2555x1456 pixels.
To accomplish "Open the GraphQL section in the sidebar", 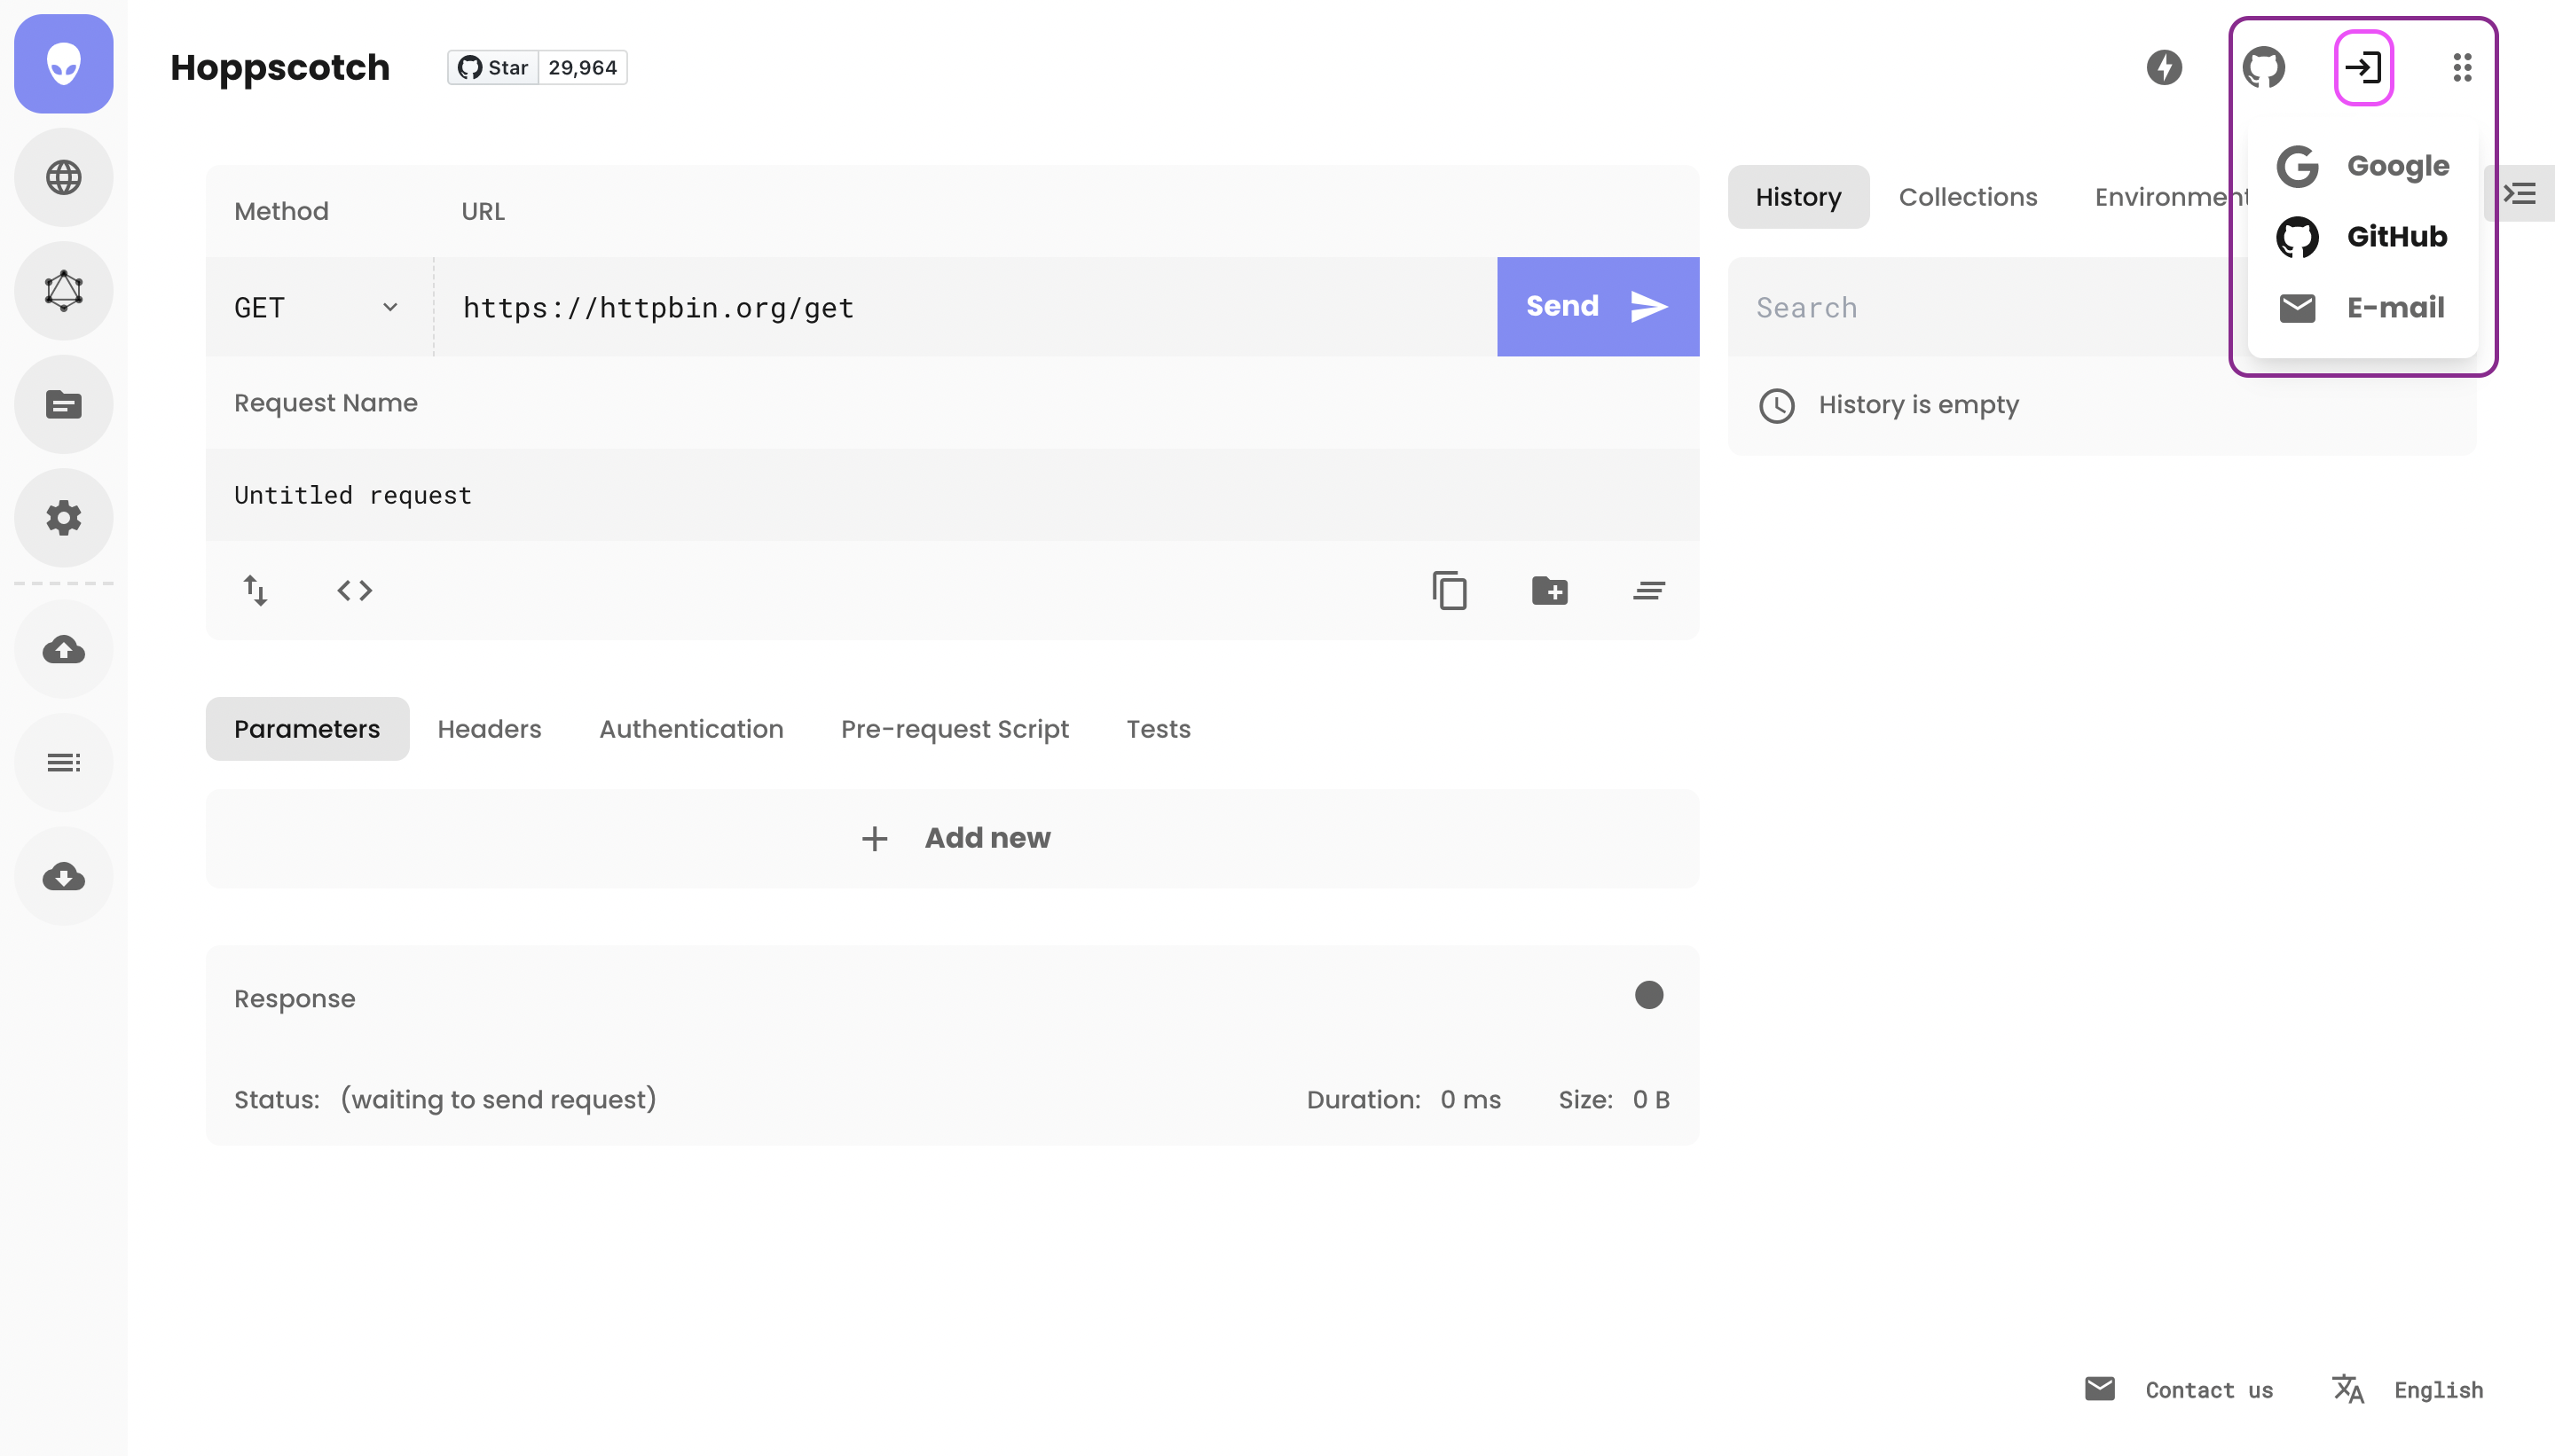I will [63, 290].
